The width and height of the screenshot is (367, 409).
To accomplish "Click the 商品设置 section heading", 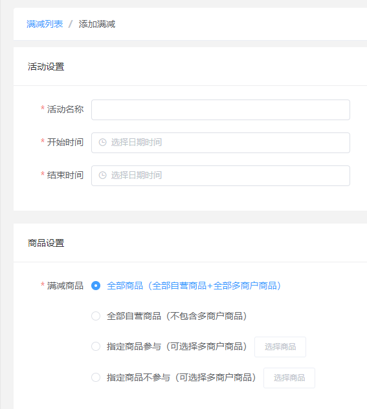I will pyautogui.click(x=46, y=243).
